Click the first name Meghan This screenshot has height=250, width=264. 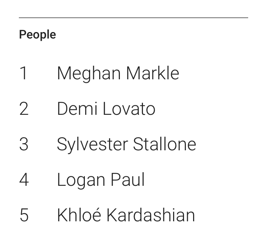(x=89, y=74)
